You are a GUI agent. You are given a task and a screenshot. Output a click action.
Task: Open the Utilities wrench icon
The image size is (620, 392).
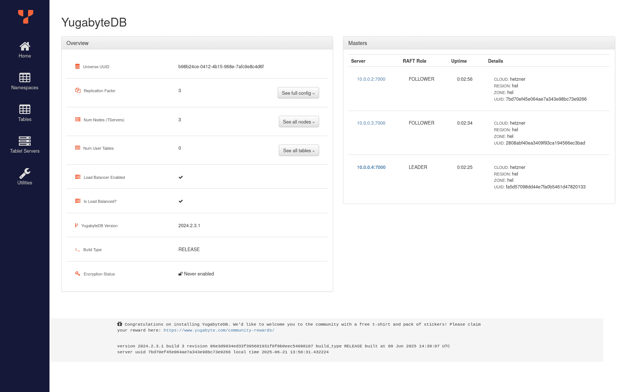click(x=25, y=173)
